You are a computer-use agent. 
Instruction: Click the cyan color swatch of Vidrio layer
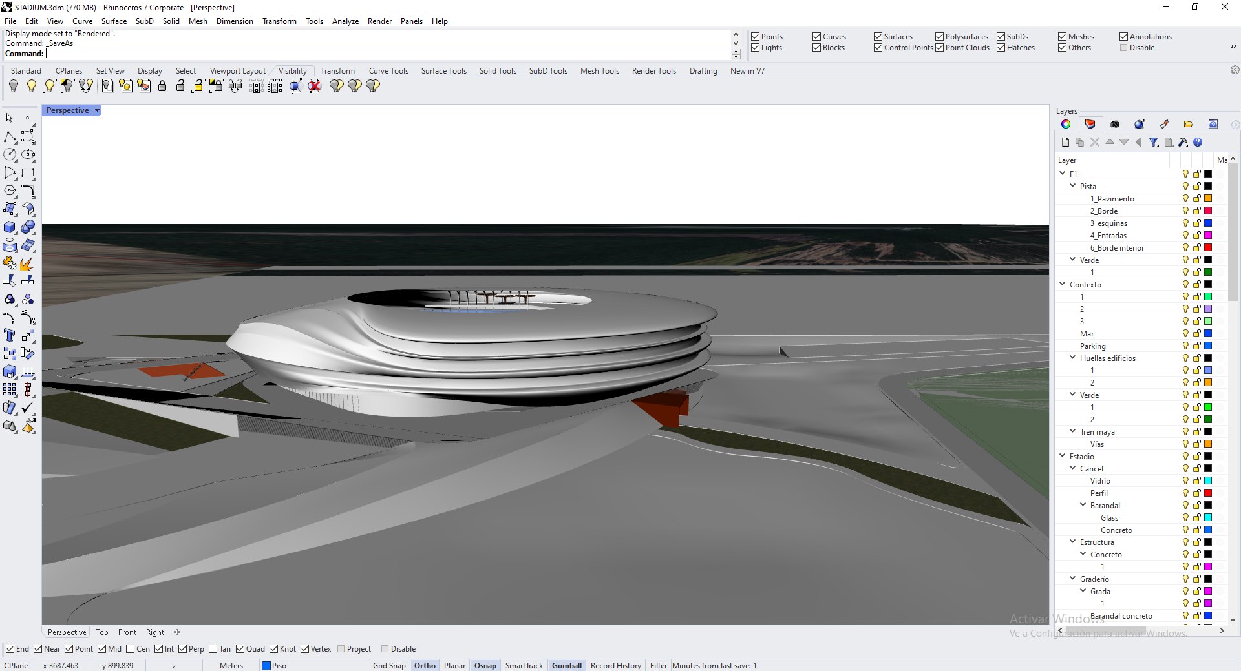[x=1207, y=480]
